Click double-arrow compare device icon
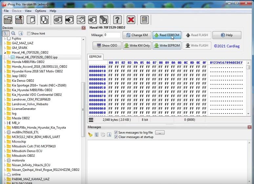Image resolution: width=254 pixels, height=184 pixels. [x=93, y=20]
